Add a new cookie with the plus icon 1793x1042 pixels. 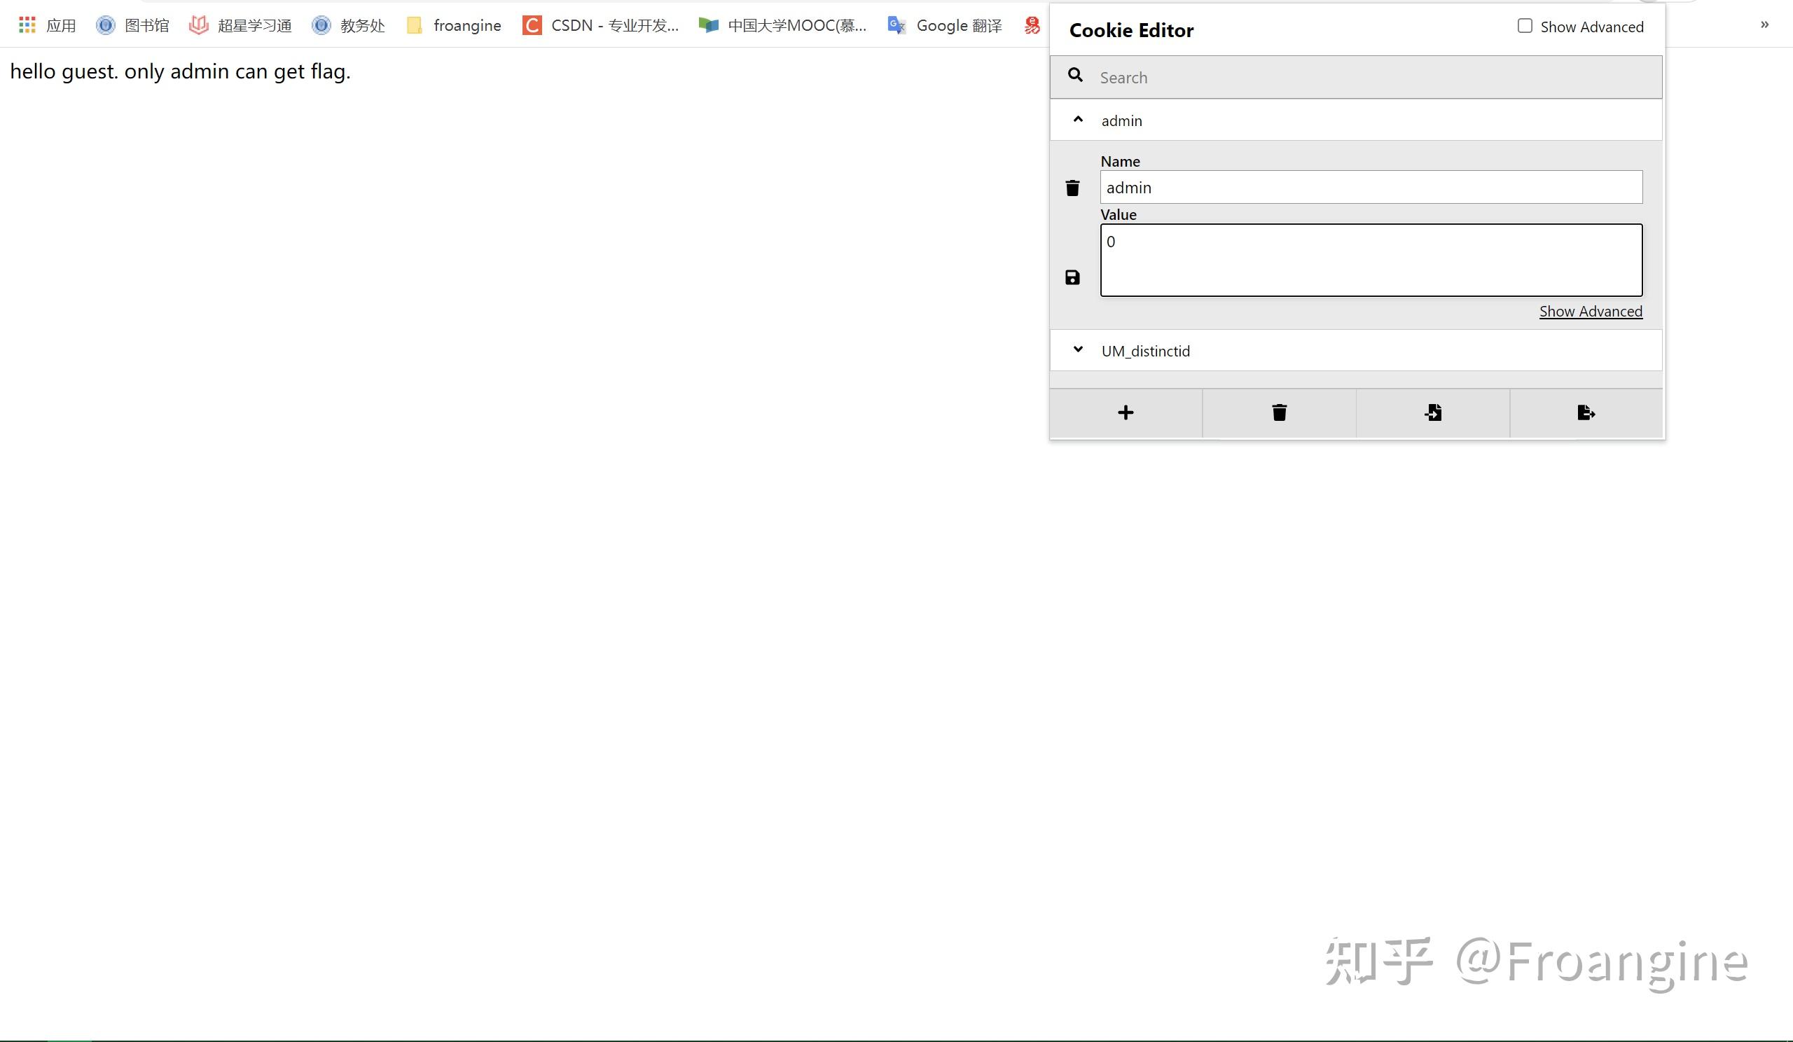(1126, 412)
